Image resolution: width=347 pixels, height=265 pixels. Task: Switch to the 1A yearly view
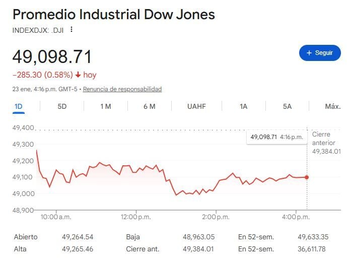243,106
